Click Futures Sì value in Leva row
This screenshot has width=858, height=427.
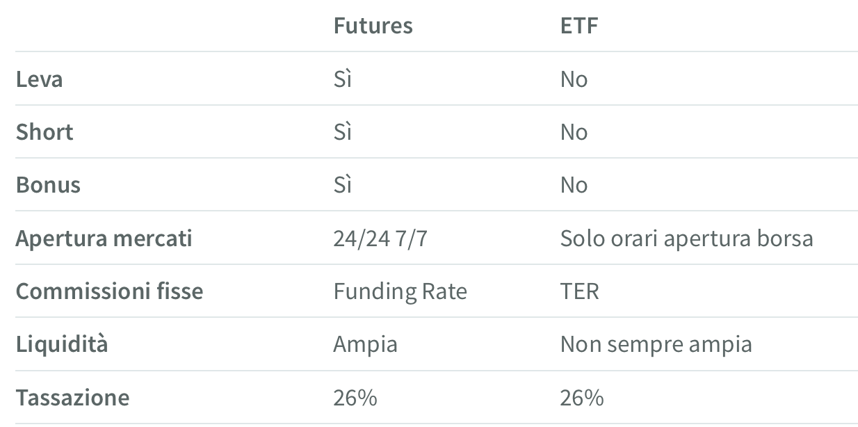(342, 79)
